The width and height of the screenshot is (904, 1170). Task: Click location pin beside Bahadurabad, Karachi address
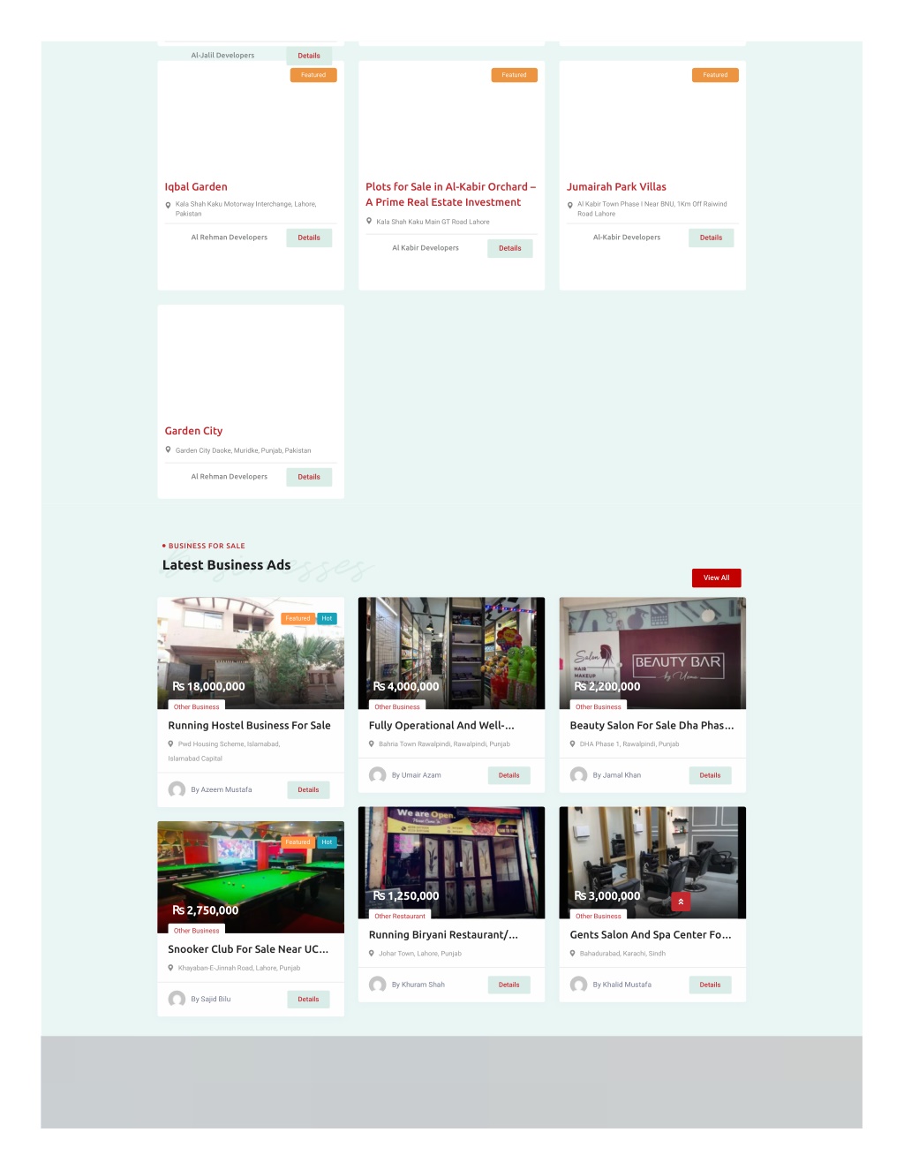point(573,953)
